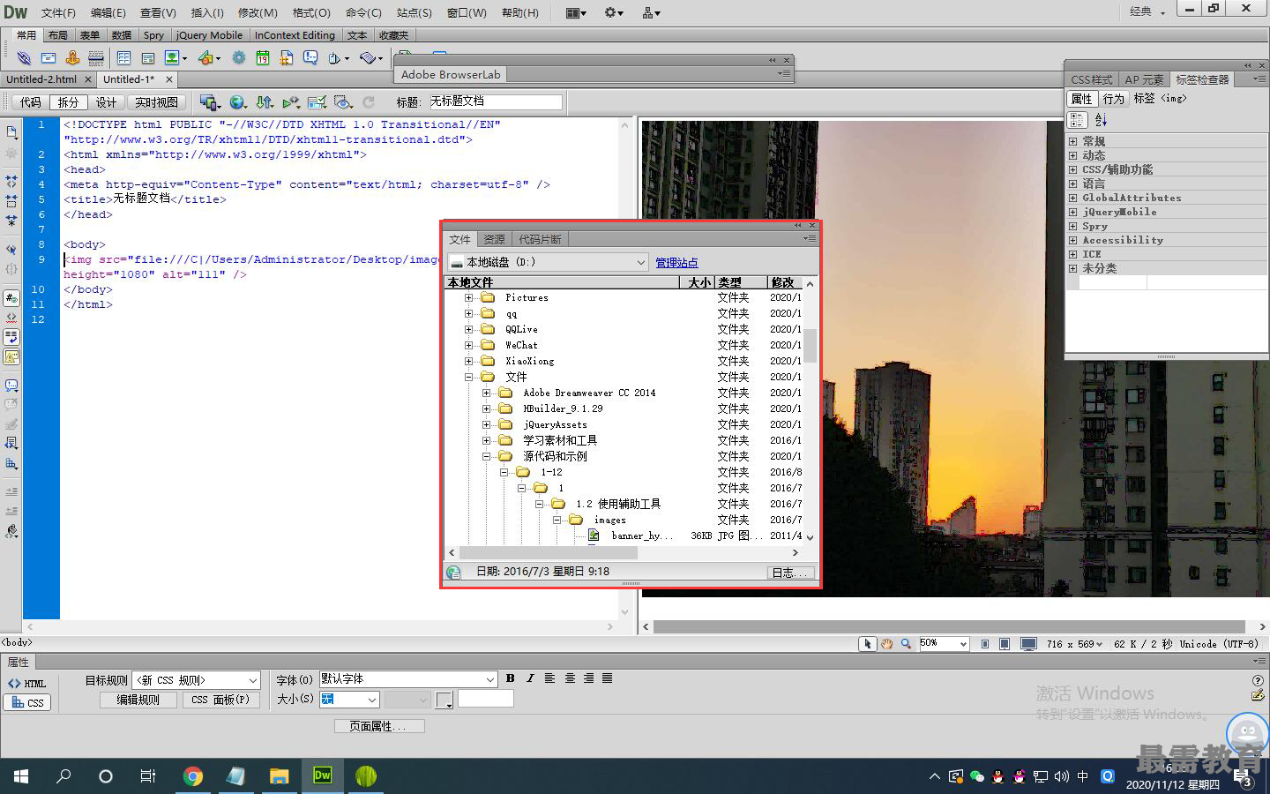
Task: Click the Server-Side Include icon
Action: (287, 57)
